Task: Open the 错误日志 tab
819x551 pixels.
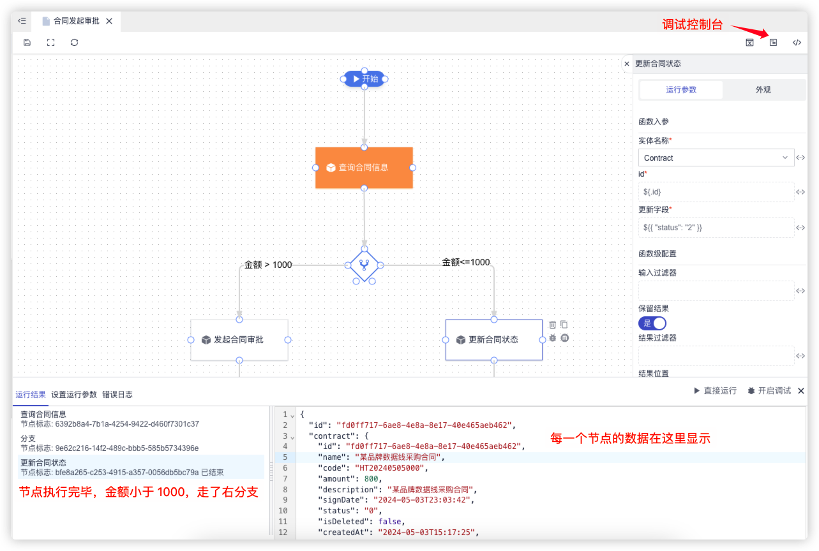Action: point(117,395)
